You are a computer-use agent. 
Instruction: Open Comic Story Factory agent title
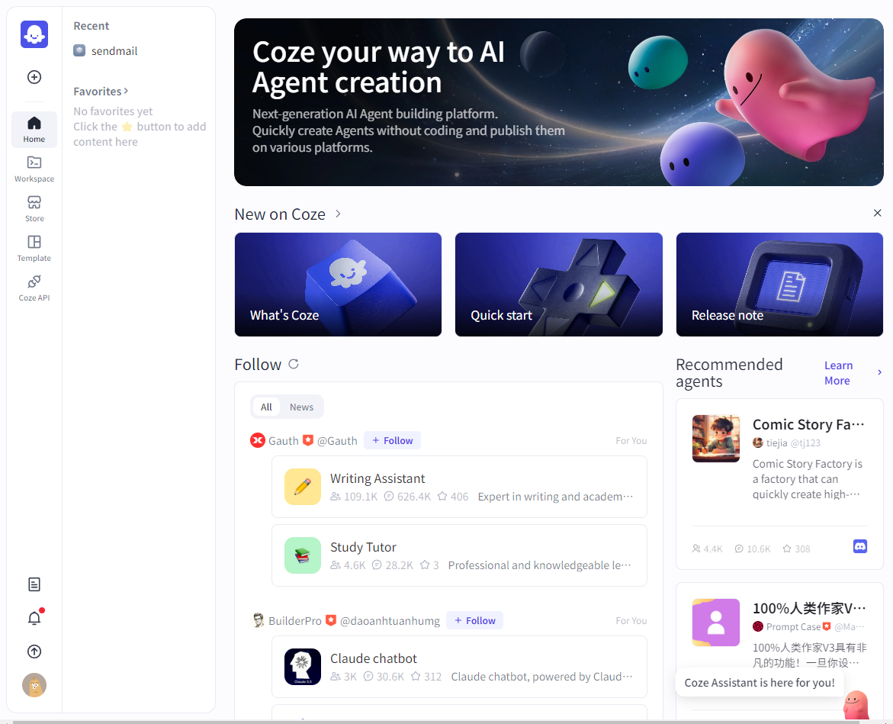click(808, 424)
